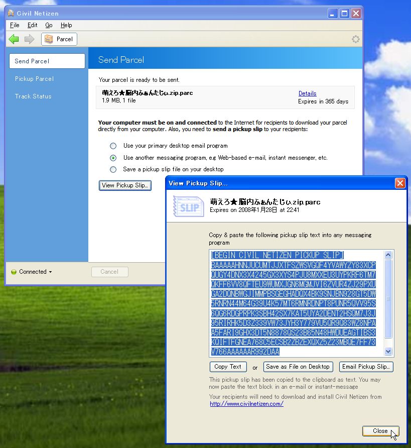Open the civilnetizen.com link
Screen dimensions: 411x448
[246, 404]
